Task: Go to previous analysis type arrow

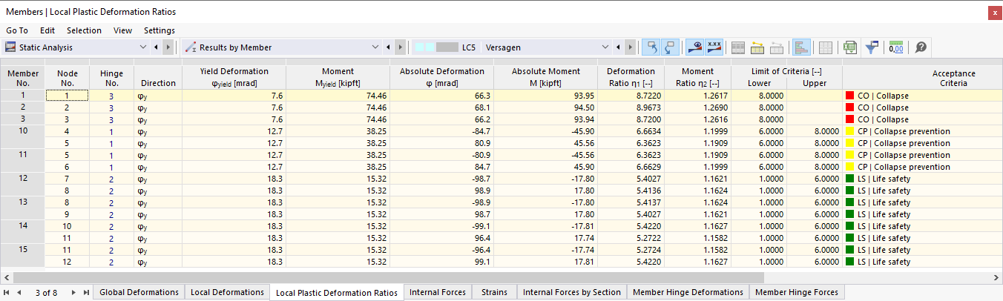Action: coord(156,47)
